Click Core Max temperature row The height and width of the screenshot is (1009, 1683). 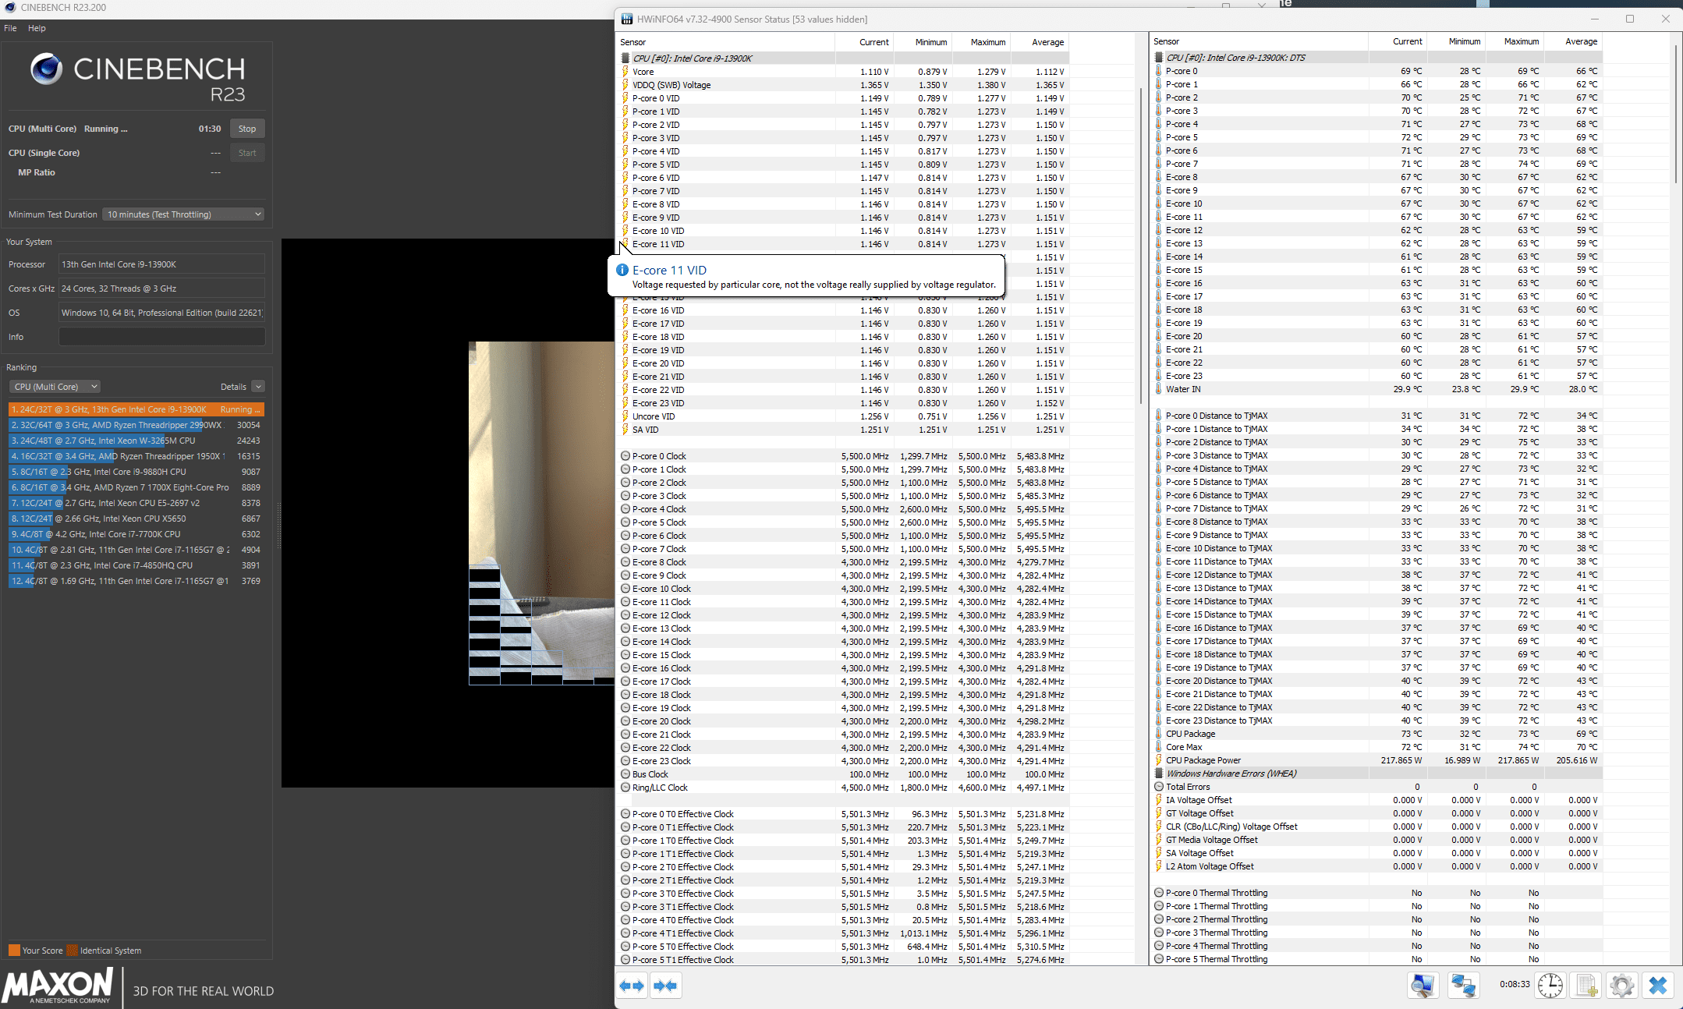(x=1377, y=747)
